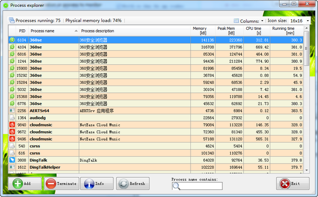Click the 360se icon for PID 6816
The image size is (318, 197).
(12, 54)
